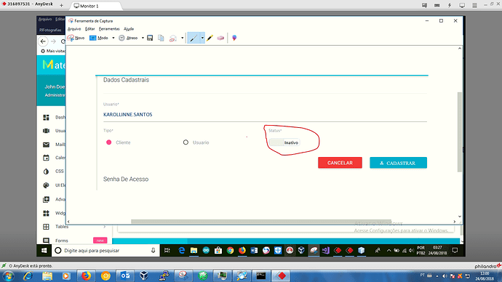Toggle the Inativo status switch
This screenshot has width=502, height=282.
click(x=284, y=142)
